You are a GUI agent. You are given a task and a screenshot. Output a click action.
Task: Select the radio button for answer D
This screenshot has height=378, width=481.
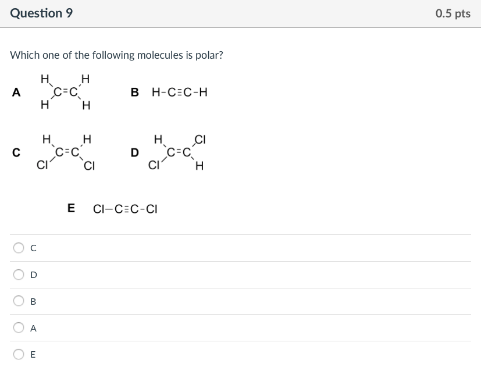point(19,274)
